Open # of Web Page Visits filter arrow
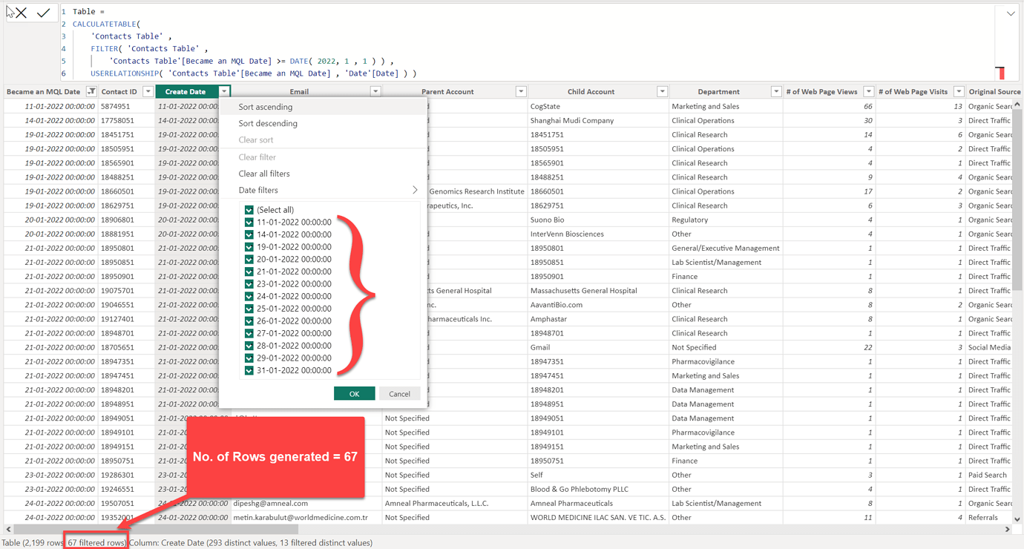The width and height of the screenshot is (1024, 549). pos(959,92)
